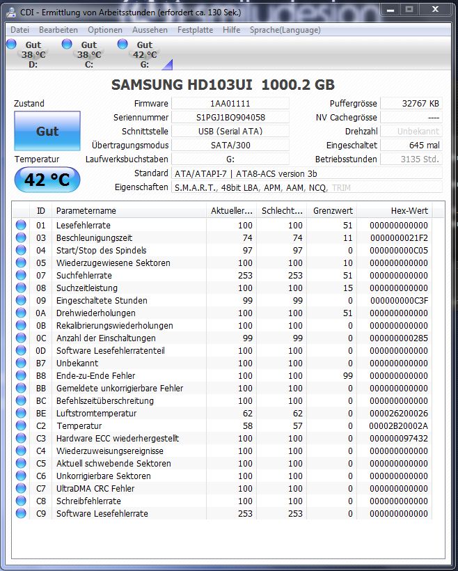Click the status orb of Suchzeitleistung row
458x571 pixels.
(21, 288)
